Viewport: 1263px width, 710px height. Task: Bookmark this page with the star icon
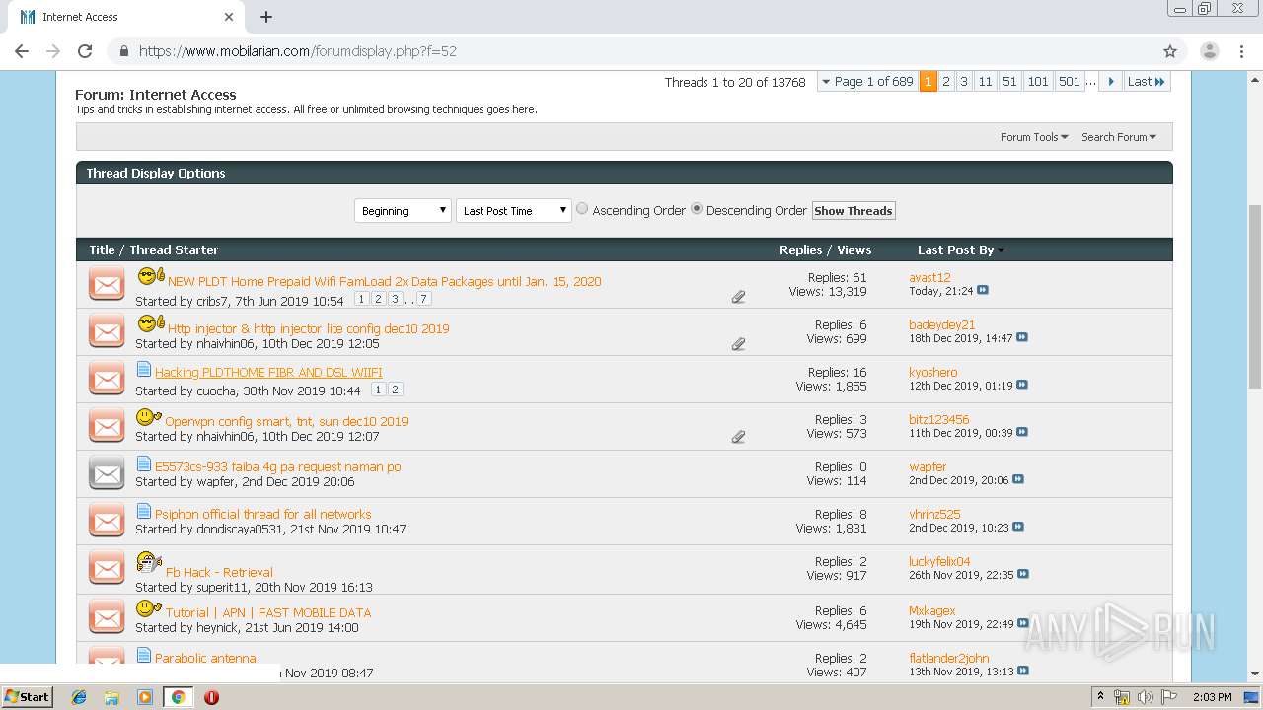1170,51
